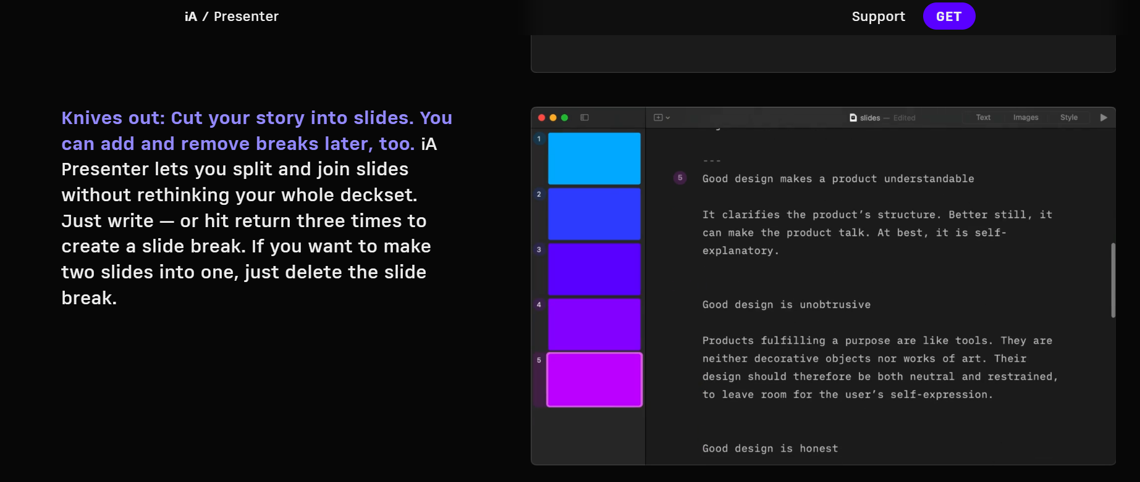Click the purple GET button
This screenshot has width=1140, height=482.
click(948, 17)
